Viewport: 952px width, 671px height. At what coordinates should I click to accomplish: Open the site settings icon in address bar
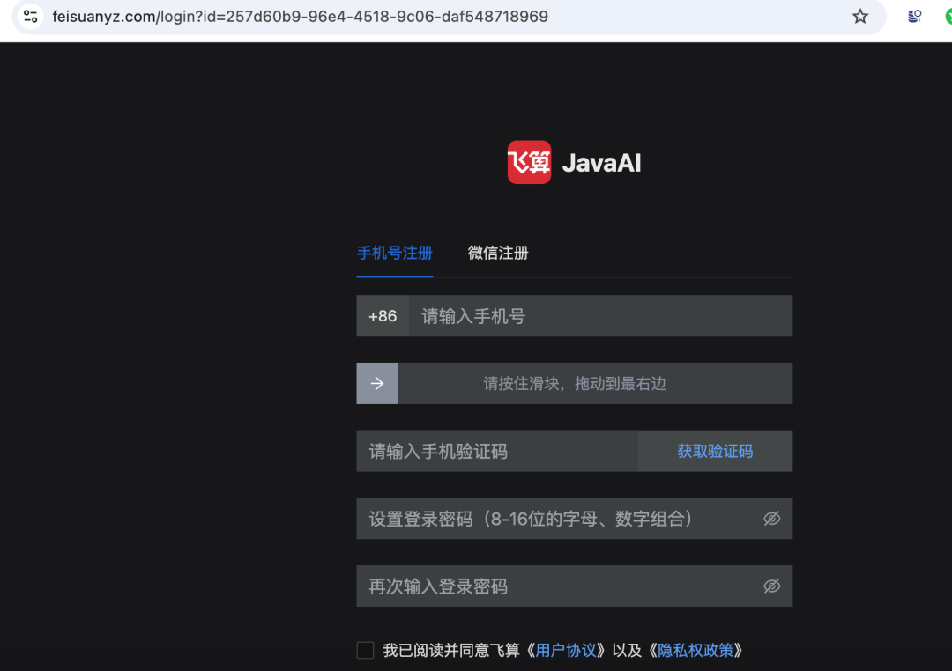[x=30, y=17]
